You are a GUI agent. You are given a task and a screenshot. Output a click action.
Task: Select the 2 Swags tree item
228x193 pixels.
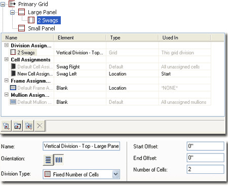[49, 20]
